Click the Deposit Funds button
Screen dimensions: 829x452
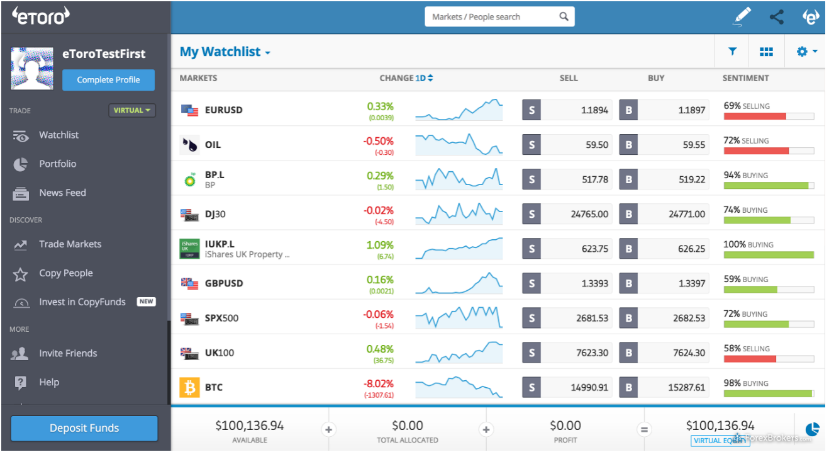coord(84,428)
